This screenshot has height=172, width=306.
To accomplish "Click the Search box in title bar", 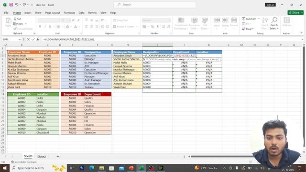I will (154, 5).
